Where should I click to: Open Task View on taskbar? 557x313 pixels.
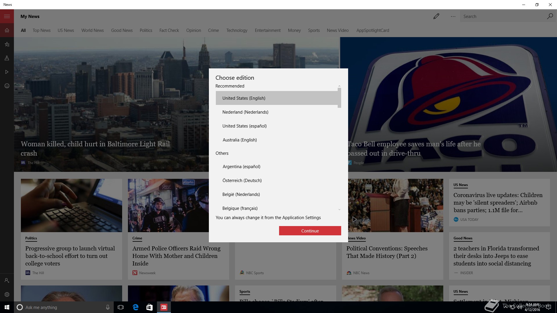tap(121, 307)
